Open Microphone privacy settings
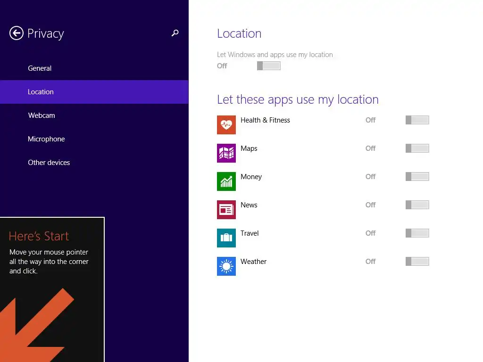The height and width of the screenshot is (362, 483). click(x=94, y=139)
